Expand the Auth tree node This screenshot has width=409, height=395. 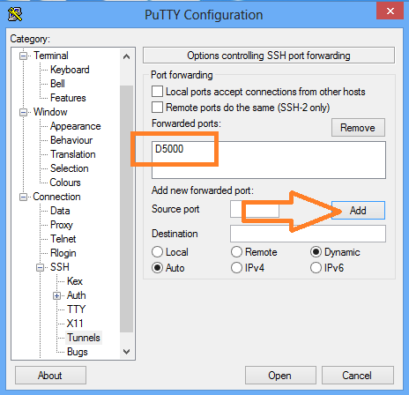point(57,295)
